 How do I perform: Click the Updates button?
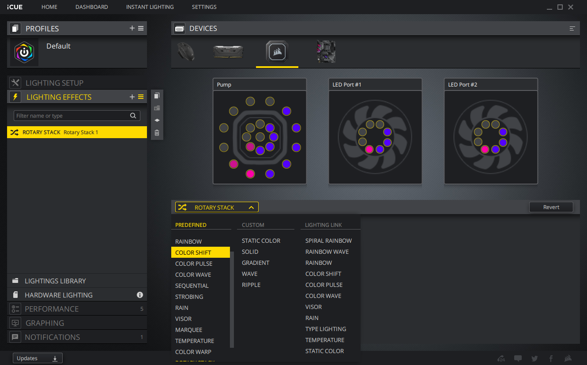[38, 358]
